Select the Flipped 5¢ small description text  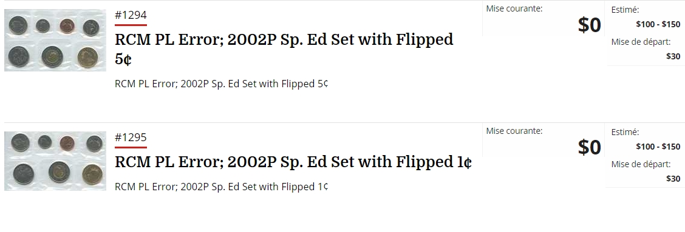coord(222,84)
